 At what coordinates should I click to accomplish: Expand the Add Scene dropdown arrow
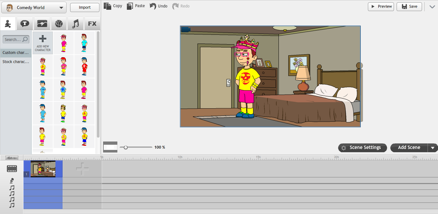click(432, 147)
